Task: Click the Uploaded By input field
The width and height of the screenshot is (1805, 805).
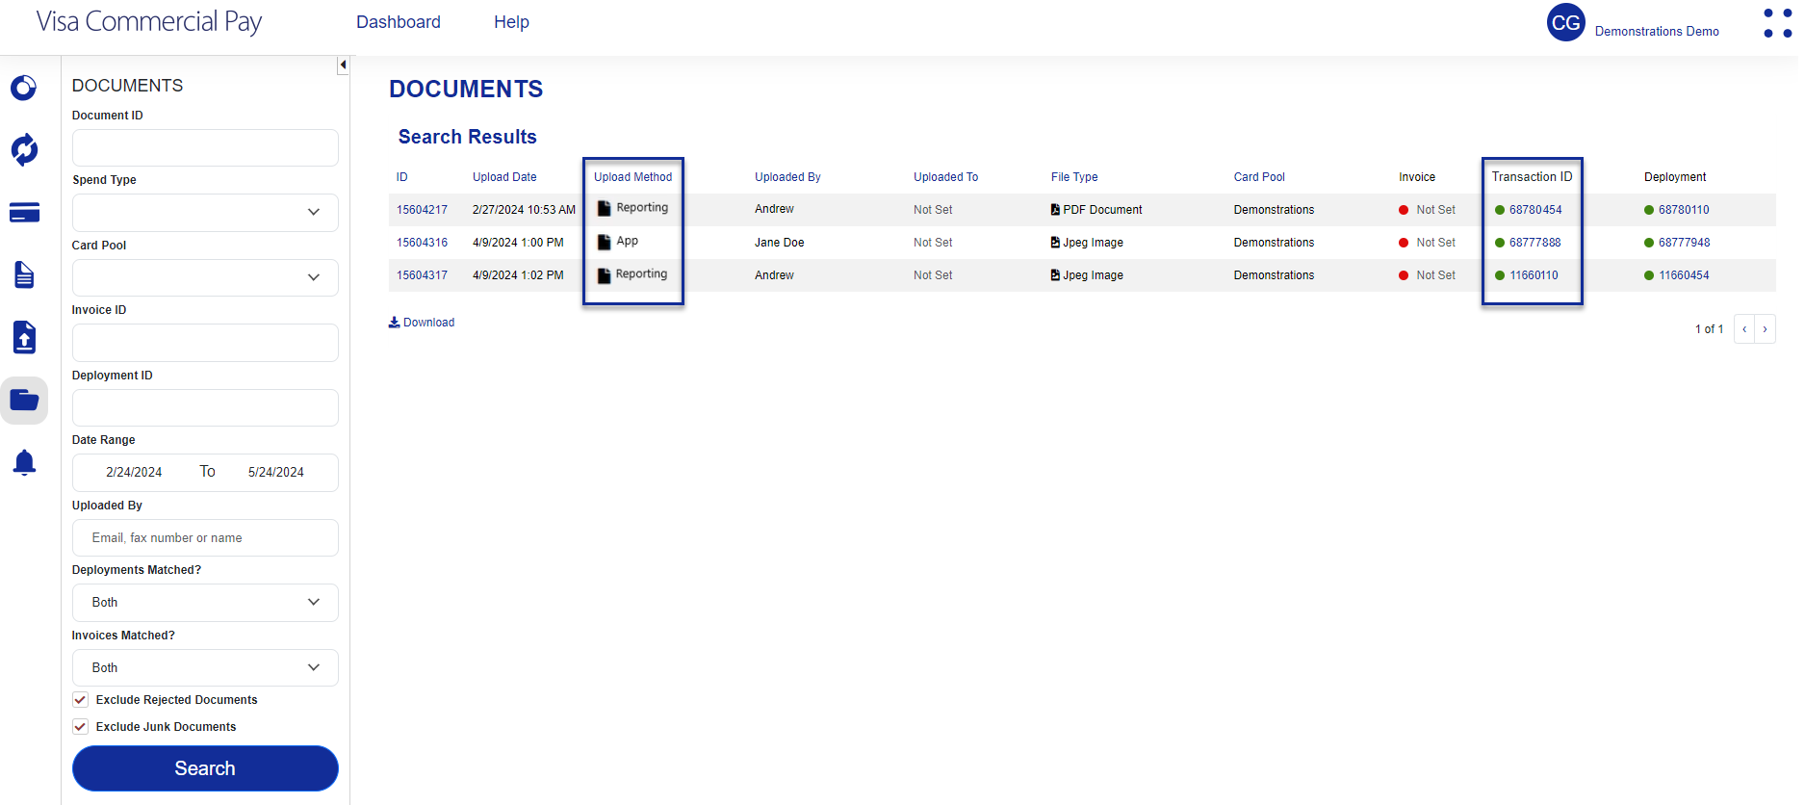Action: (x=205, y=538)
